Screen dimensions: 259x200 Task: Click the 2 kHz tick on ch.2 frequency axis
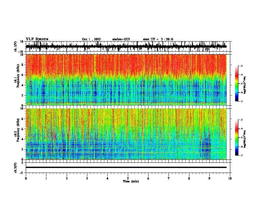23,149
